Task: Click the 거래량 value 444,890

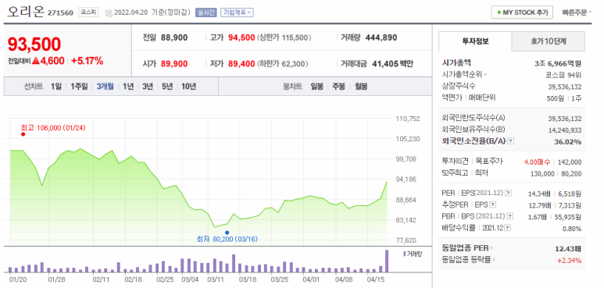Action: (x=381, y=37)
